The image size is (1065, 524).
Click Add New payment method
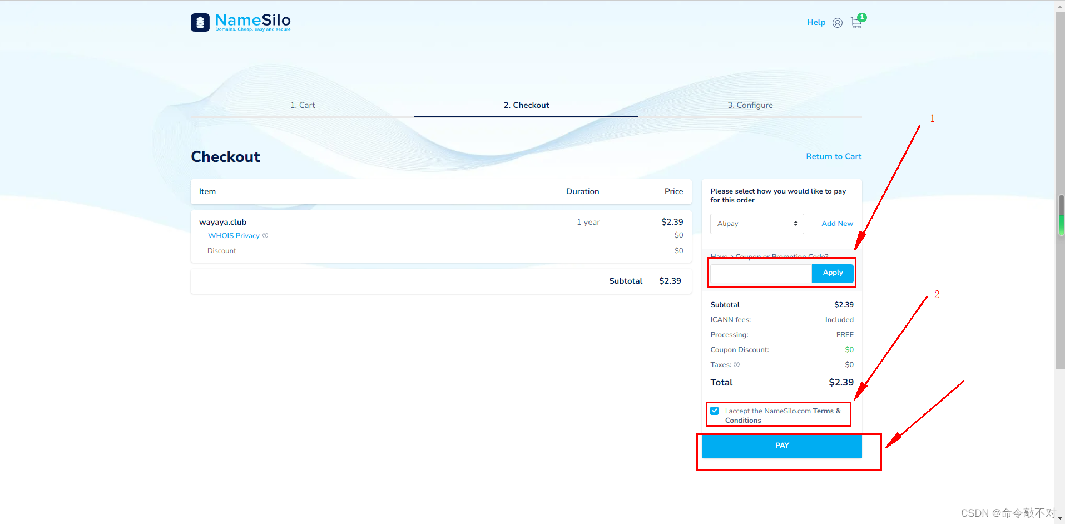(x=838, y=224)
